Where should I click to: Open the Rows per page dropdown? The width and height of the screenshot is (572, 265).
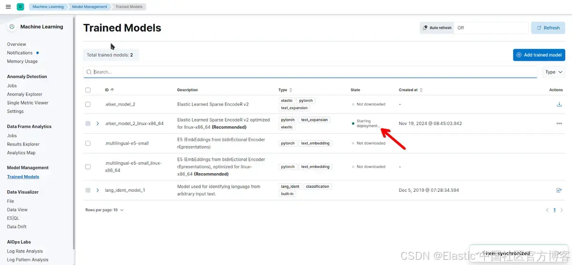point(104,210)
